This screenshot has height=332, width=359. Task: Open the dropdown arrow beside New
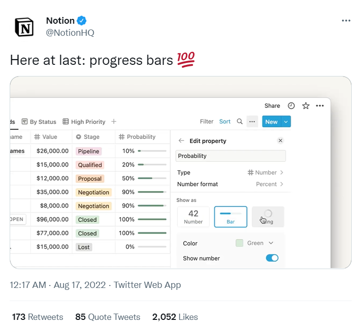286,122
